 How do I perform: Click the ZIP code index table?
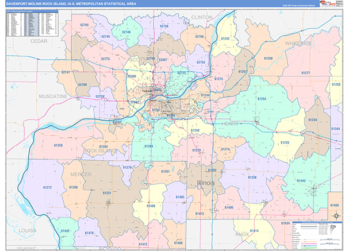[32, 24]
